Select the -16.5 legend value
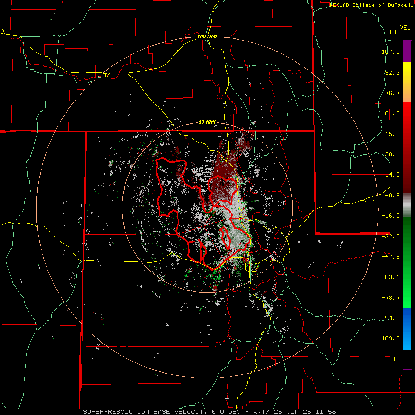415x415 pixels. [391, 216]
